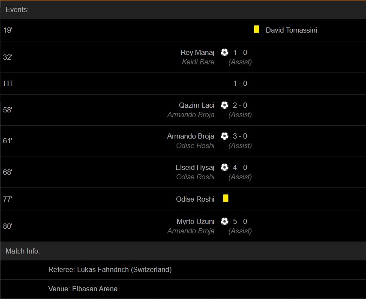Select Myrto Uzuni, the 80' scorer
Viewport: 366px width, 299px height.
point(195,221)
